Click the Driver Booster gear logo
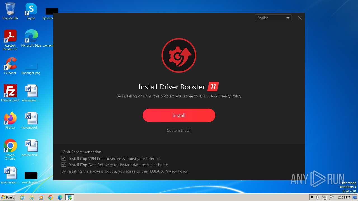 (179, 56)
